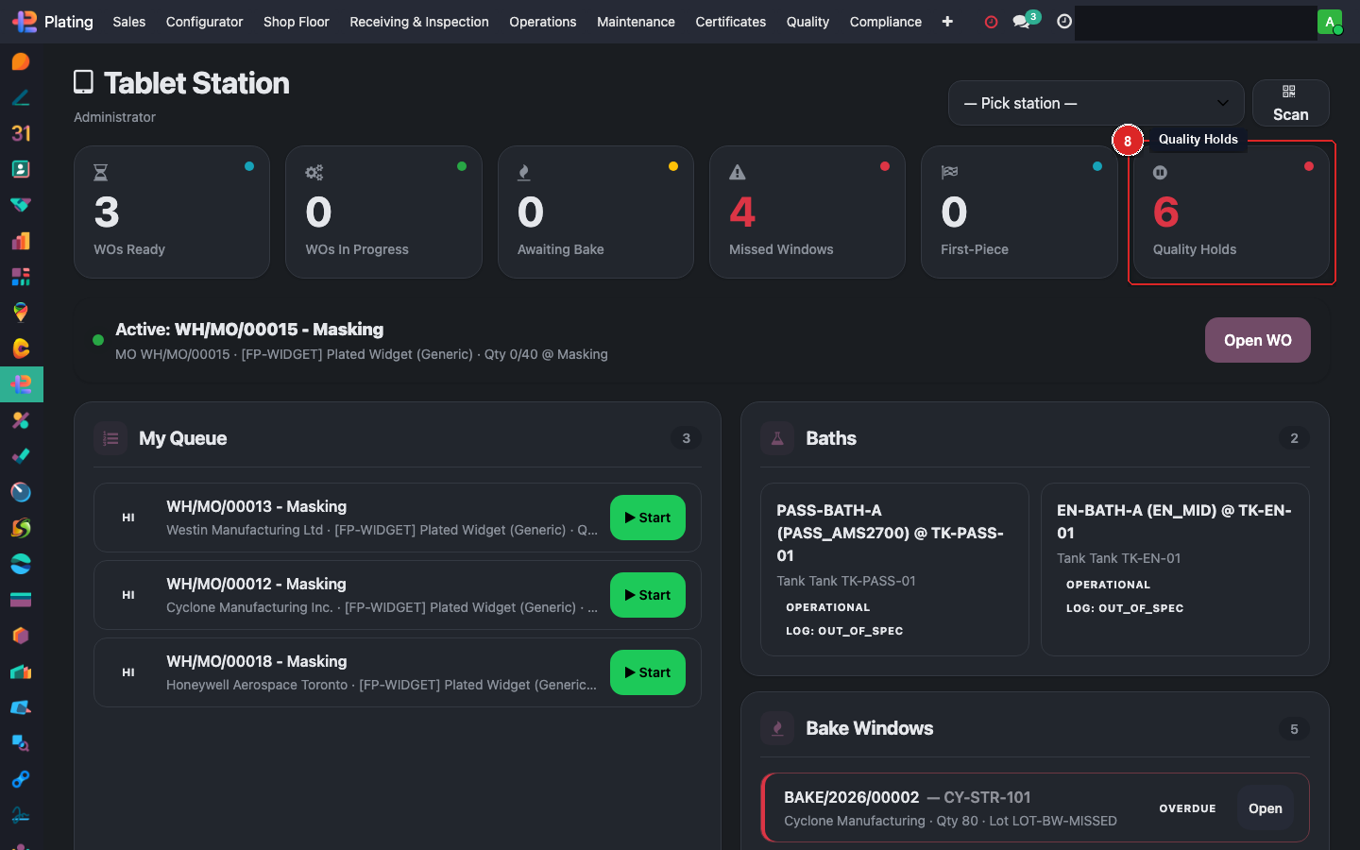
Task: Open the Shop Floor menu
Action: tap(296, 22)
